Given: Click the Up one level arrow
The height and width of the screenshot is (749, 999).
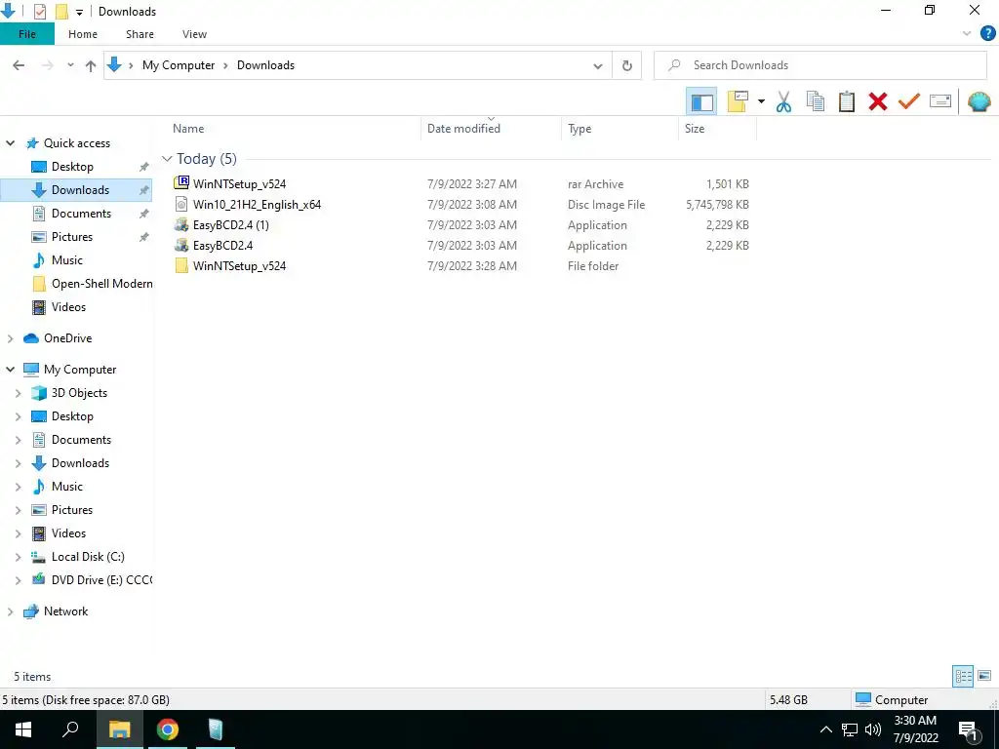Looking at the screenshot, I should click(91, 65).
